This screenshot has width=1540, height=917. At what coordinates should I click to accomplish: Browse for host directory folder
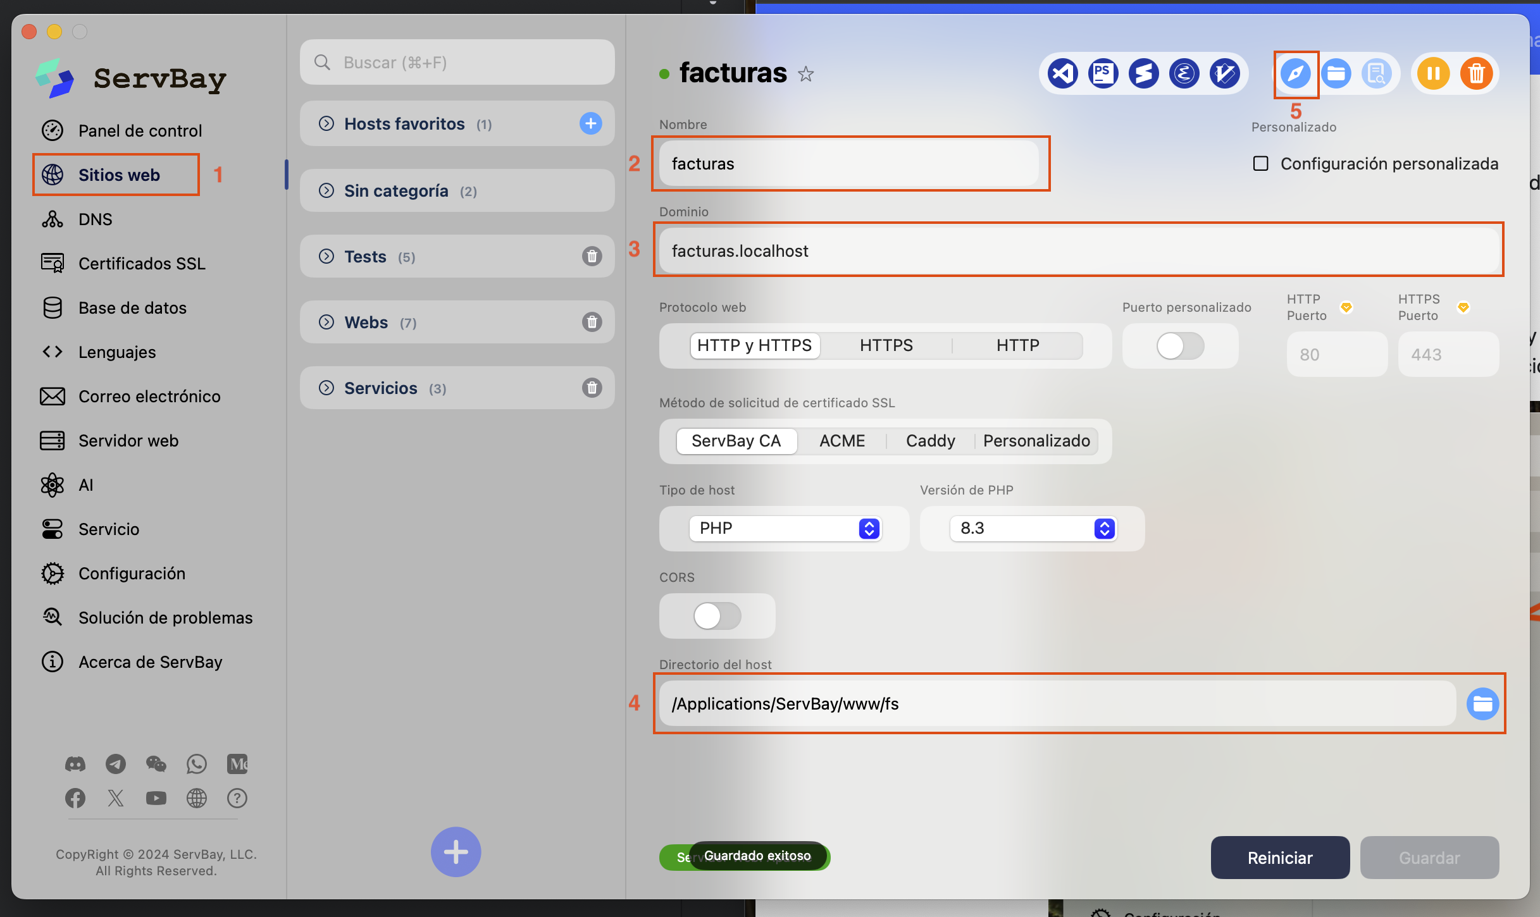1482,704
